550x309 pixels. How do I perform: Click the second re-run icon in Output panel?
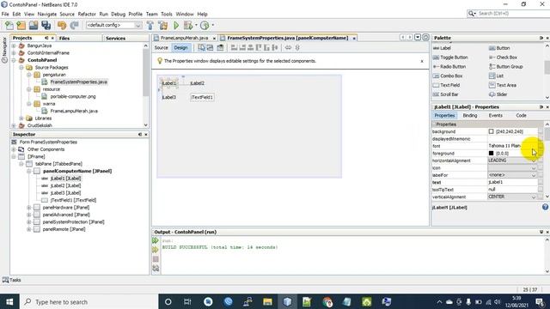156,250
